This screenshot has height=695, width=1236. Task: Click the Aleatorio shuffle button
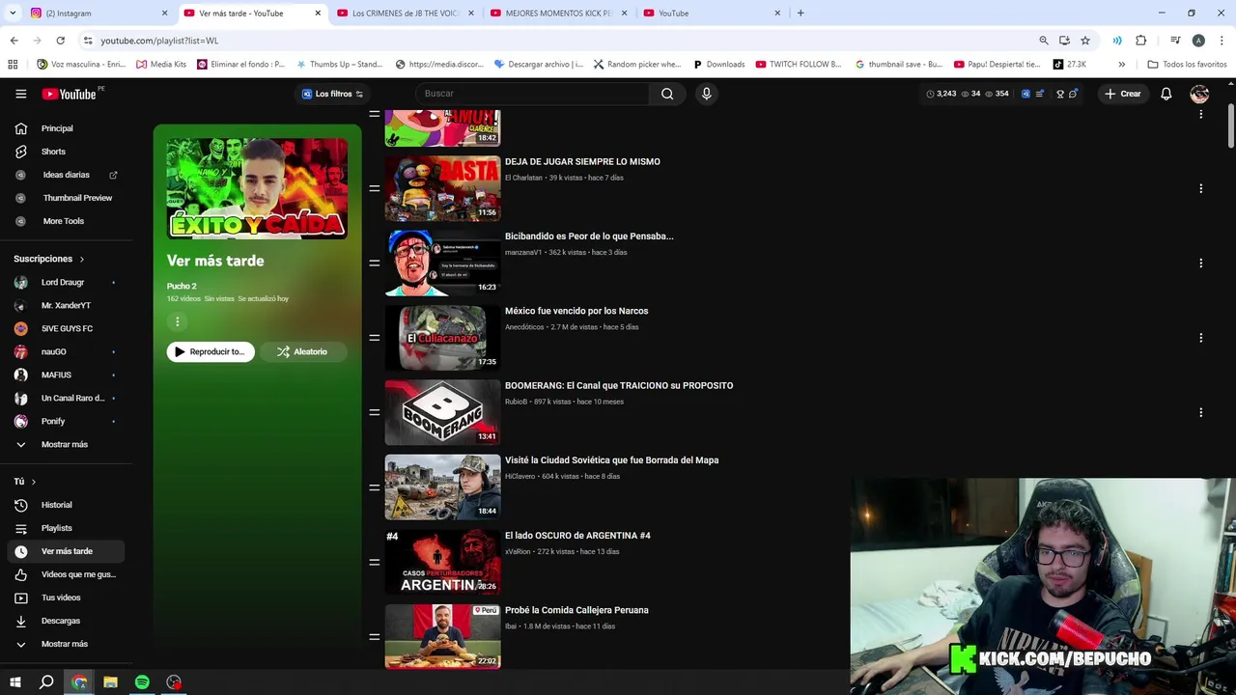click(303, 351)
